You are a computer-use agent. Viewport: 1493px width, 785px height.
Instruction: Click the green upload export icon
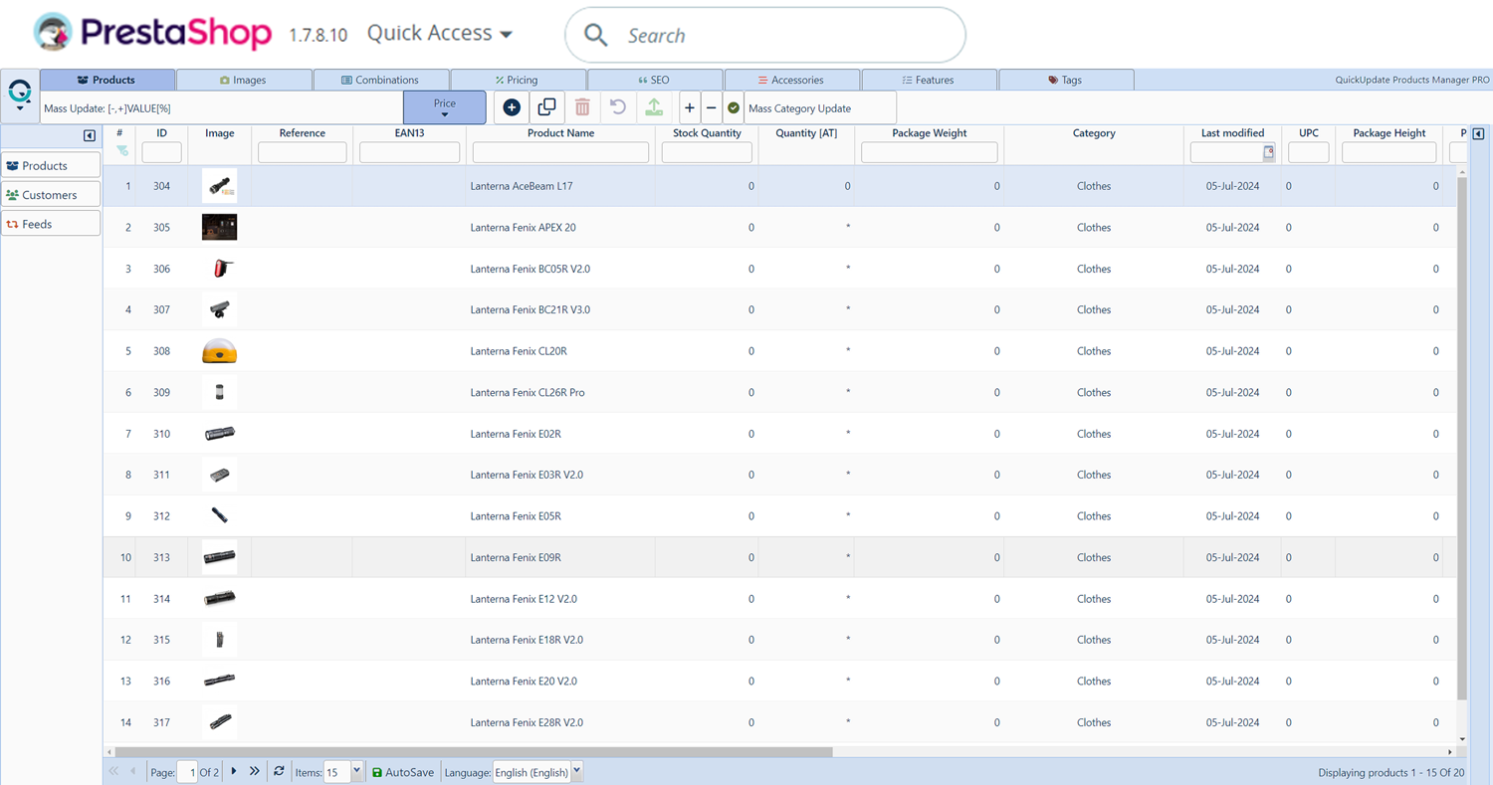654,107
